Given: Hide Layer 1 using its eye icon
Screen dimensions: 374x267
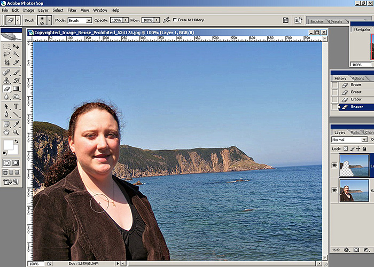Looking at the screenshot, I should coord(334,165).
